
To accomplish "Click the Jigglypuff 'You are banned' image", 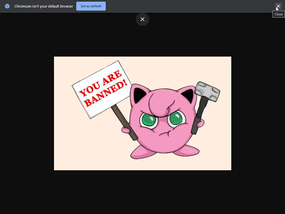I will pos(142,113).
